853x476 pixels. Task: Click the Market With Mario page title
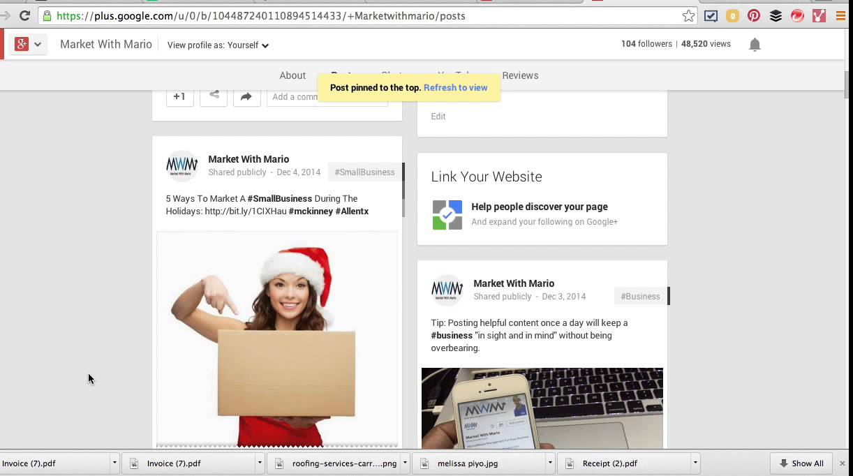point(106,44)
